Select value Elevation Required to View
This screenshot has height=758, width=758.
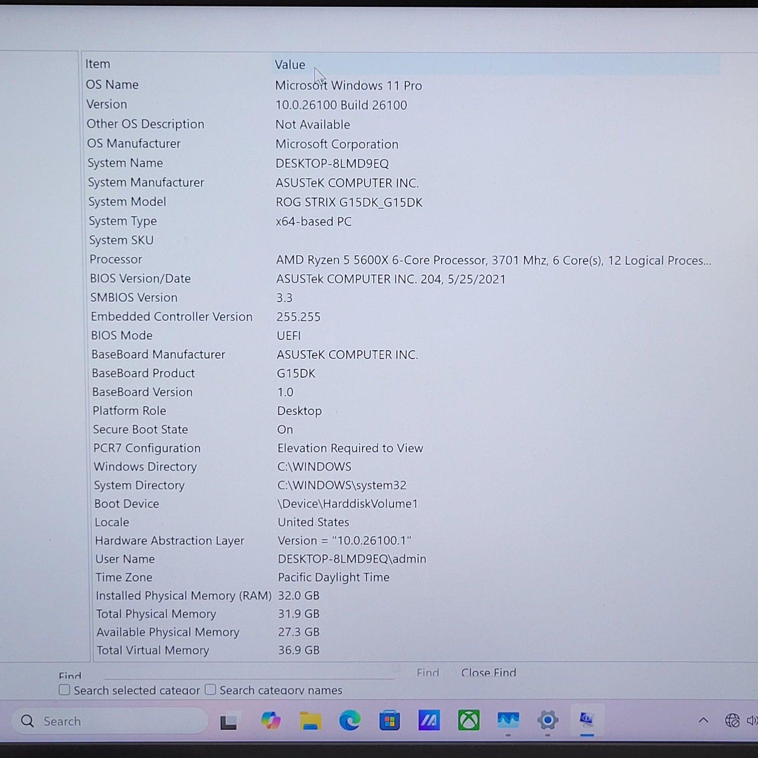tap(350, 448)
